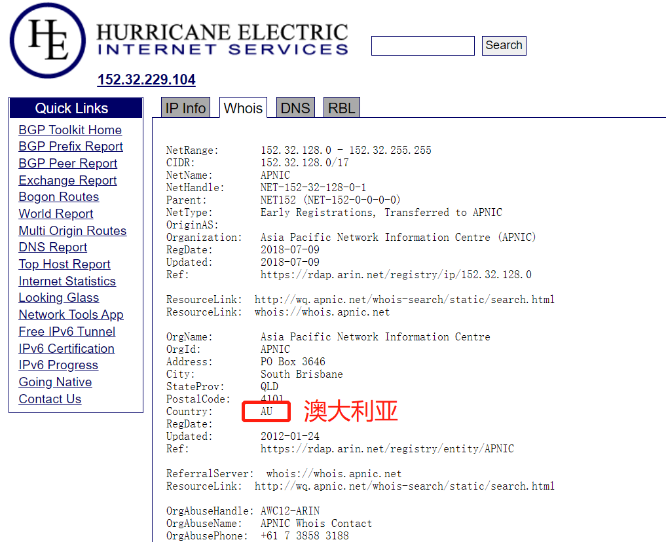
Task: Click OrgAbuseName APNIC Whois Contact
Action: click(x=316, y=523)
